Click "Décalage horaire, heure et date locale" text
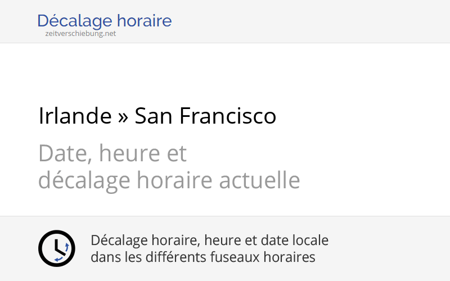This screenshot has height=281, width=450. 209,241
